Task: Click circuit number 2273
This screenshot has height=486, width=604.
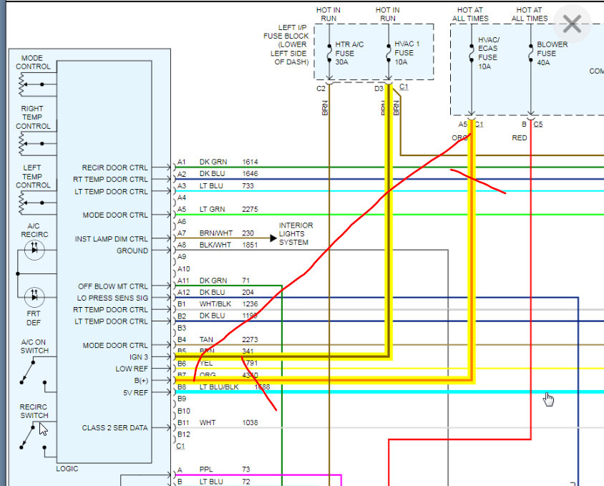Action: 250,339
